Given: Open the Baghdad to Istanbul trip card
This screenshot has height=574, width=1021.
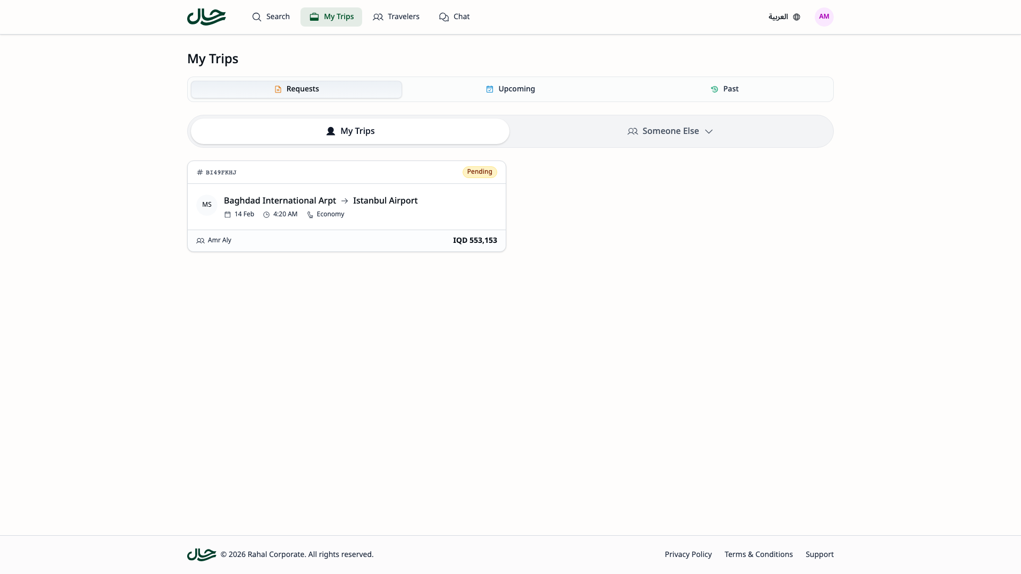Looking at the screenshot, I should point(346,206).
